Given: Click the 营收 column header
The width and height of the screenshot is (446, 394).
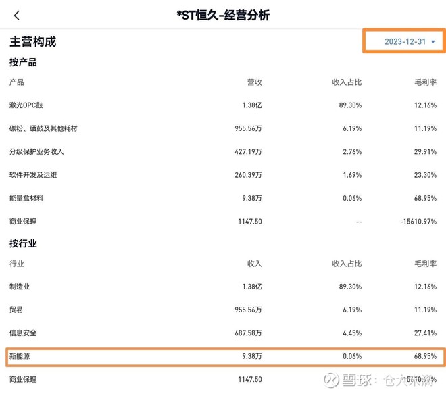Looking at the screenshot, I should (x=254, y=82).
